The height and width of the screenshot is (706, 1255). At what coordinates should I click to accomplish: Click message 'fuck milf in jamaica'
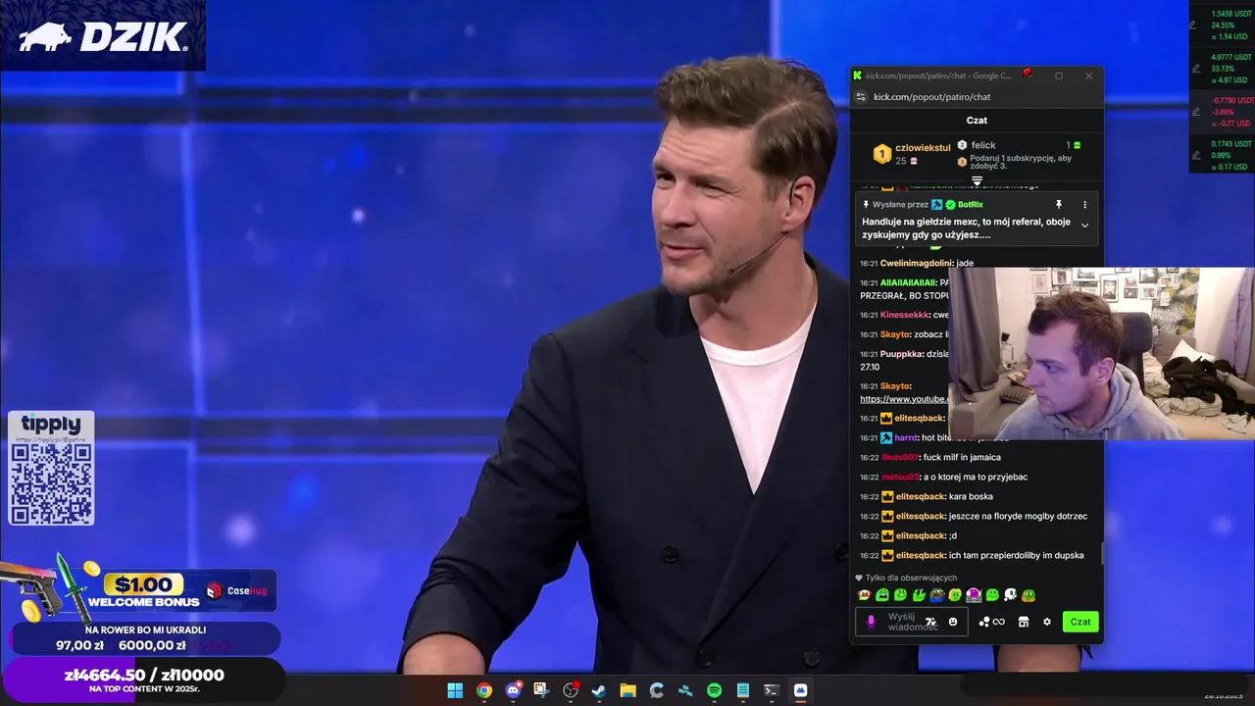(x=962, y=457)
